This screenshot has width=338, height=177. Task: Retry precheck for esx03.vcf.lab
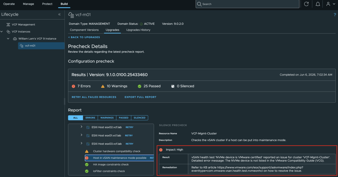130,144
